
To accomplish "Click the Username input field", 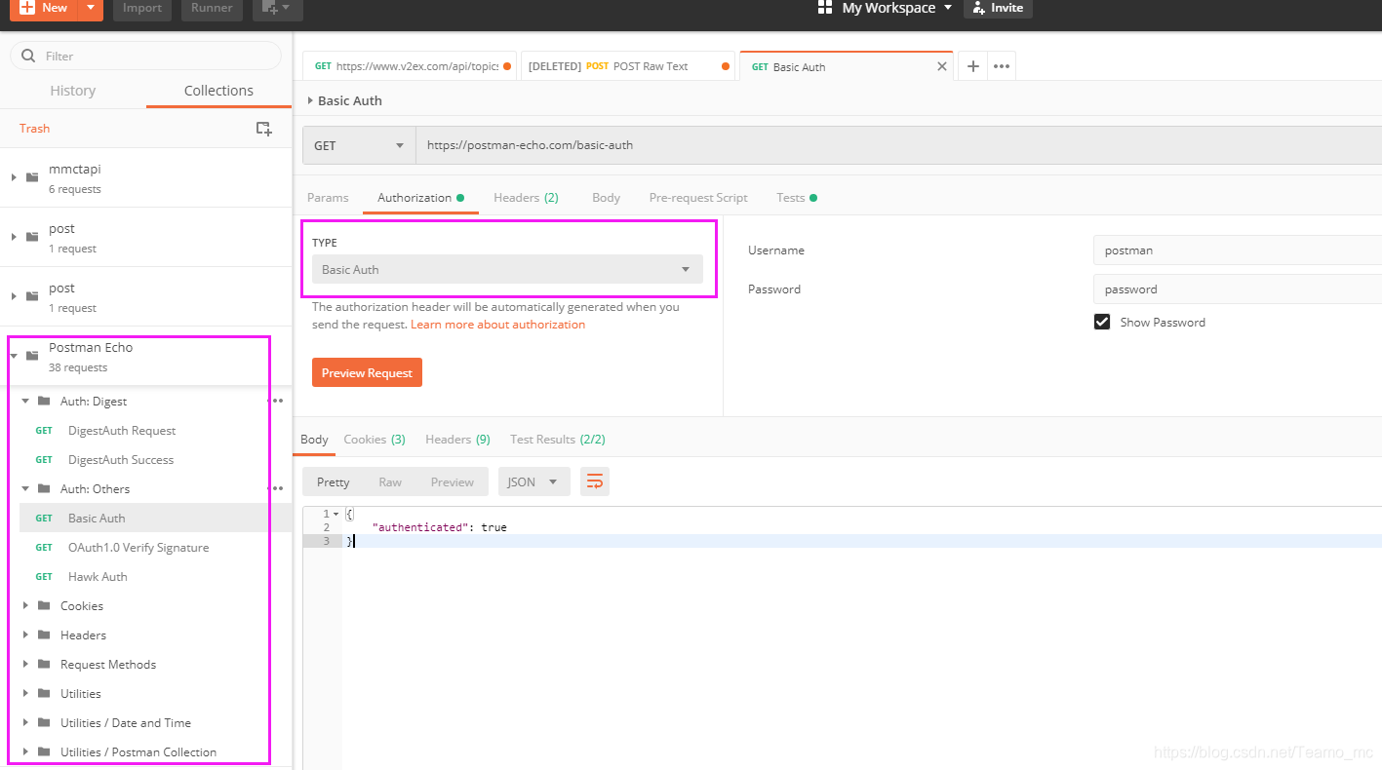I will [x=1238, y=250].
